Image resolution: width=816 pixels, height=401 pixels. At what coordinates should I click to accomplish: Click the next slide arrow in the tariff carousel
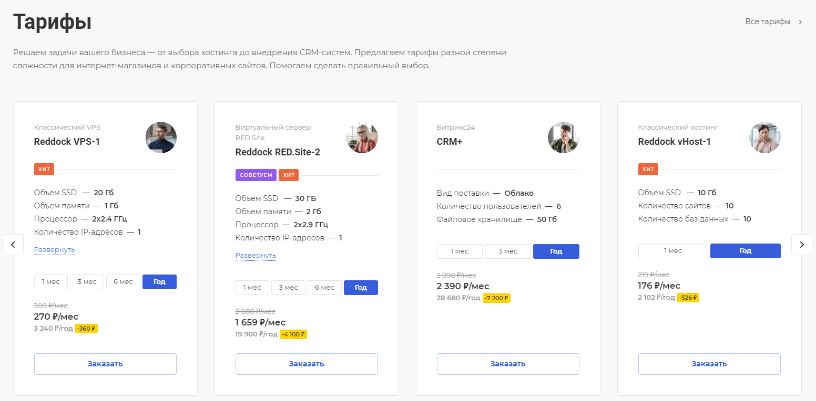click(802, 245)
